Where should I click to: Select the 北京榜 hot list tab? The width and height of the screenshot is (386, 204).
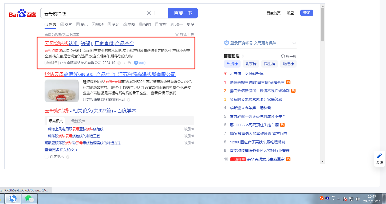tap(251, 64)
